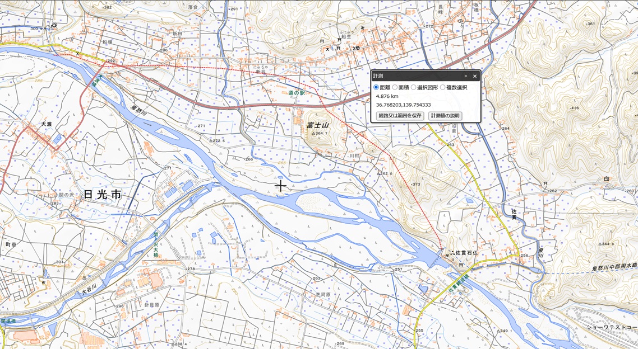Click the torii shrine symbol north of 佐貫
This screenshot has height=349, width=638.
pyautogui.click(x=545, y=183)
